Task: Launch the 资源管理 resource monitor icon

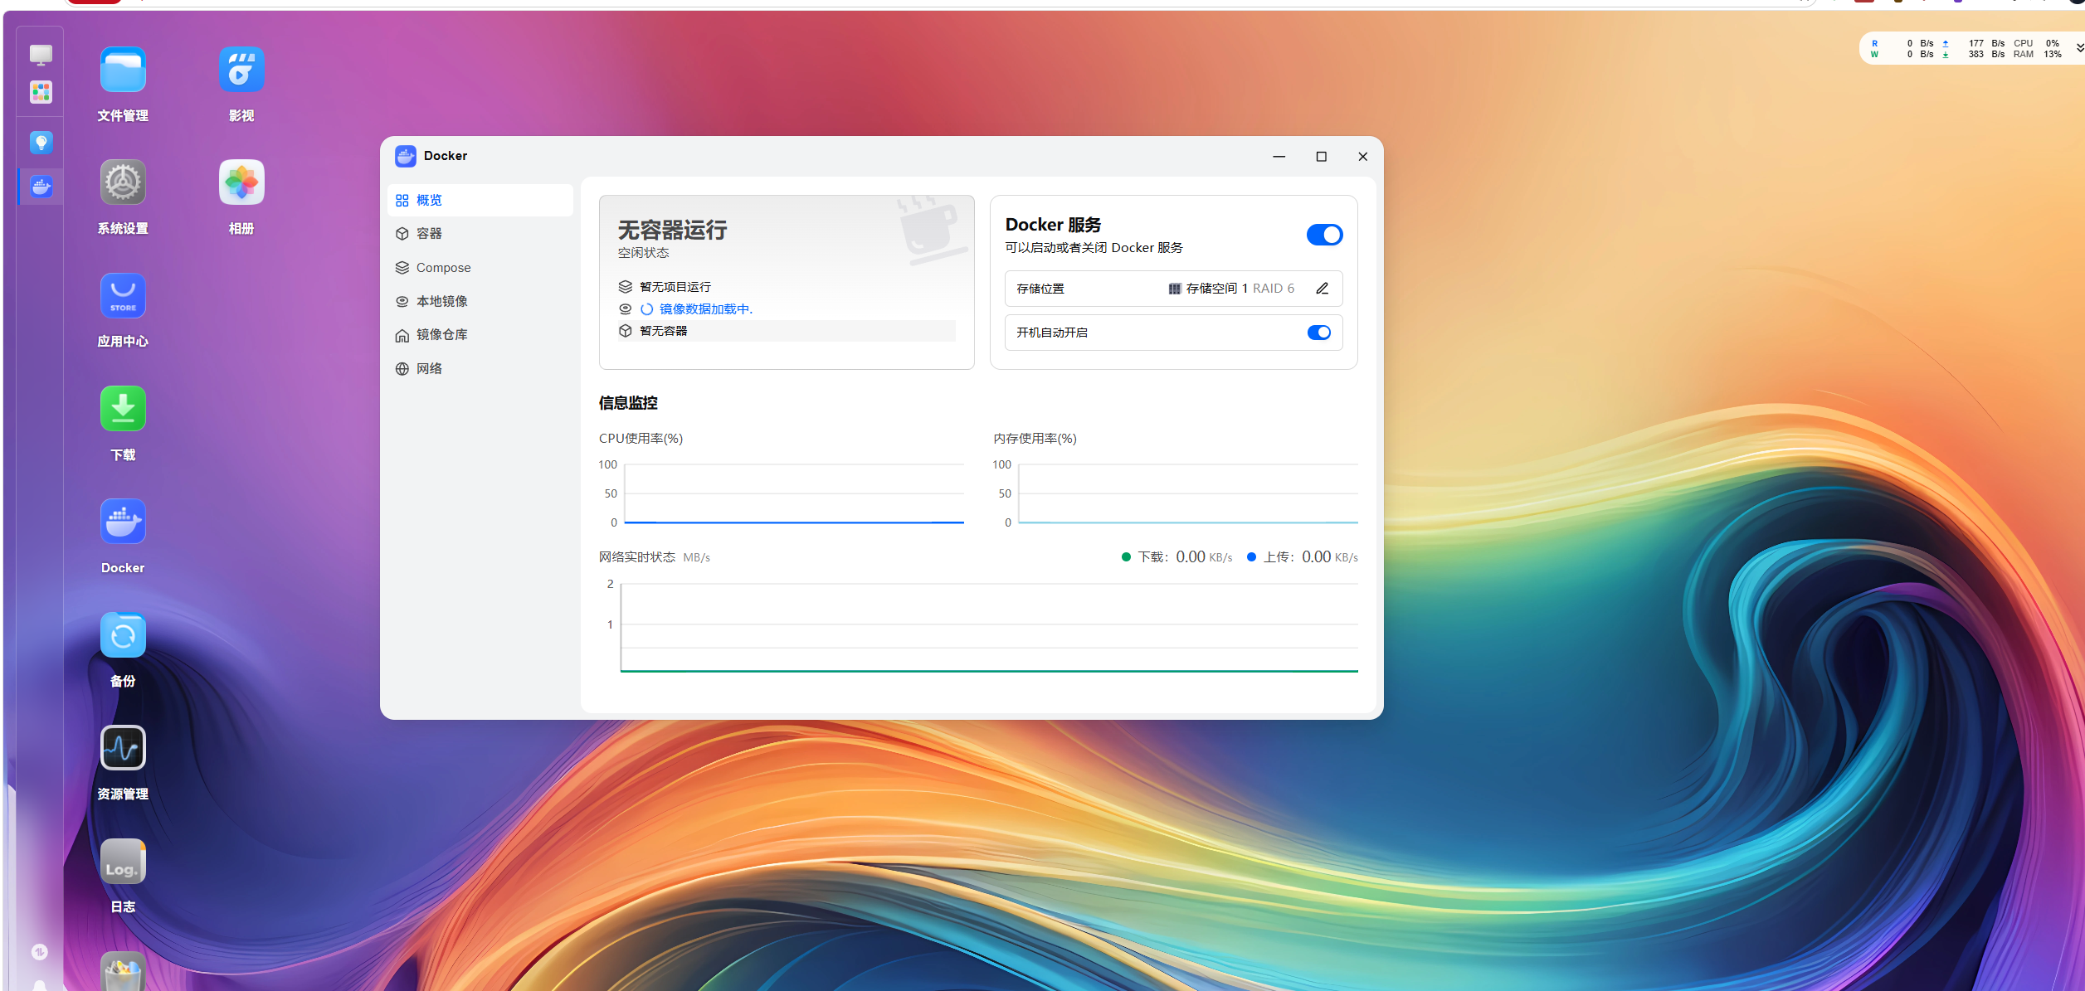Action: (x=123, y=748)
